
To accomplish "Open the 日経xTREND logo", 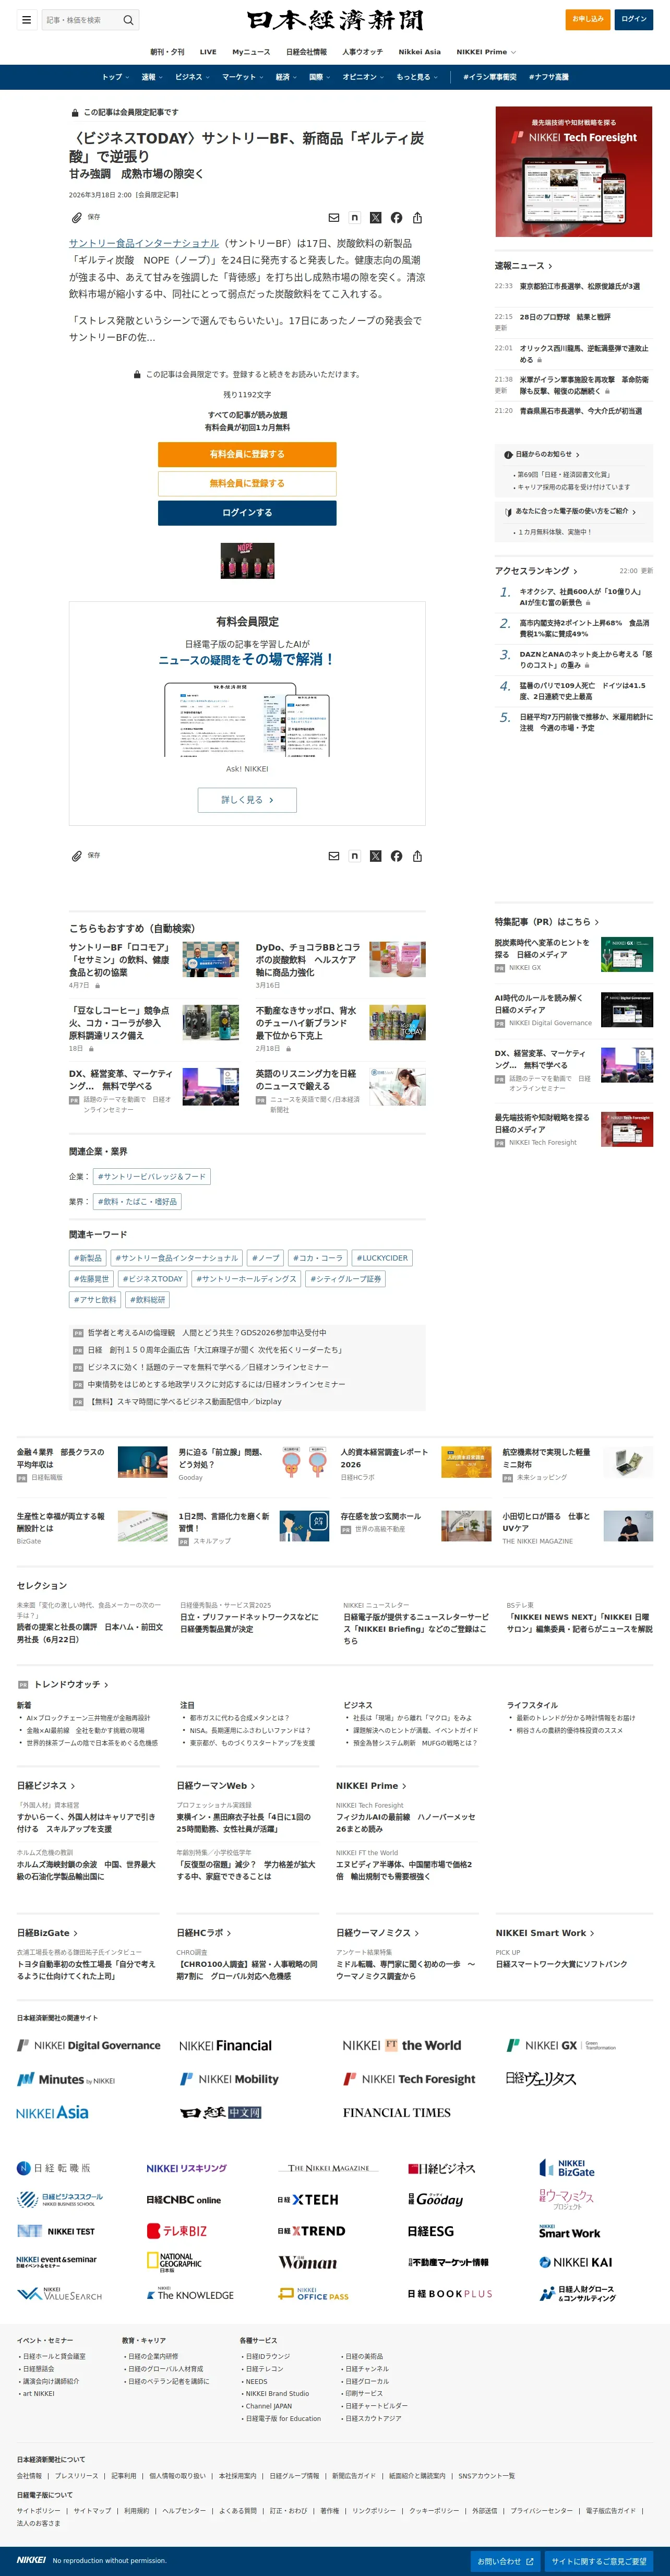I will (x=311, y=2231).
